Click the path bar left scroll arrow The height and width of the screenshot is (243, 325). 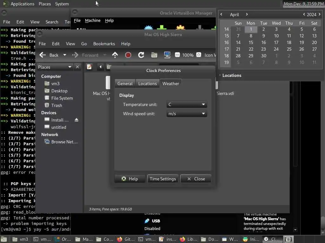coord(101,67)
